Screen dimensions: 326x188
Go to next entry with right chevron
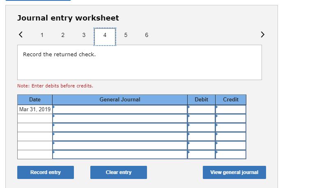tap(262, 34)
